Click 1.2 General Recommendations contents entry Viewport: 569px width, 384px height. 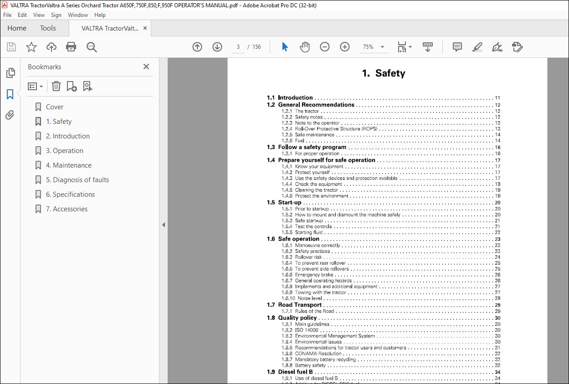pyautogui.click(x=384, y=105)
